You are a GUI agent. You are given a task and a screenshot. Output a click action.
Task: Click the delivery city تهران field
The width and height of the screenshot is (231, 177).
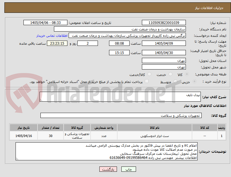point(164,67)
